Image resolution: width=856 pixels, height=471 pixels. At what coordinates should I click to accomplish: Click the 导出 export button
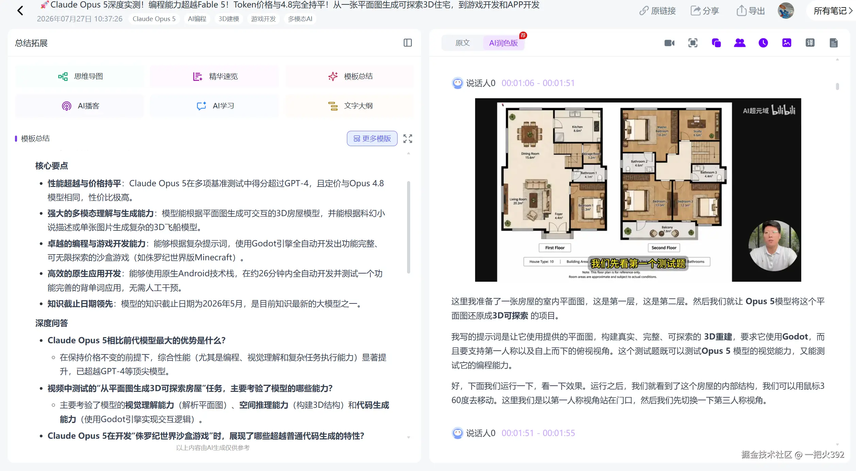751,11
